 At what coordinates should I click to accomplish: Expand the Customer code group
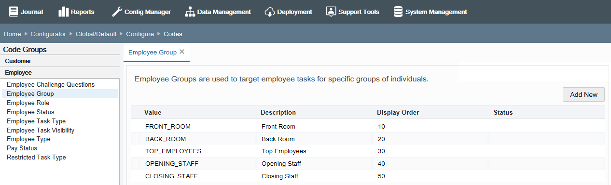60,61
